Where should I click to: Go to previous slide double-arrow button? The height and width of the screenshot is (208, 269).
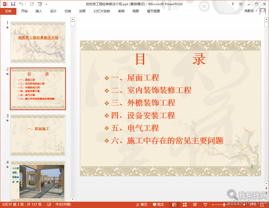266,188
